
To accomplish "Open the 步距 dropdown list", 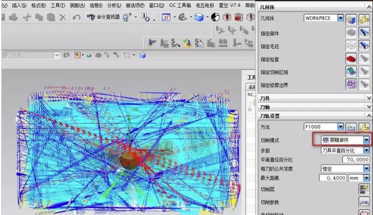I will (x=366, y=150).
